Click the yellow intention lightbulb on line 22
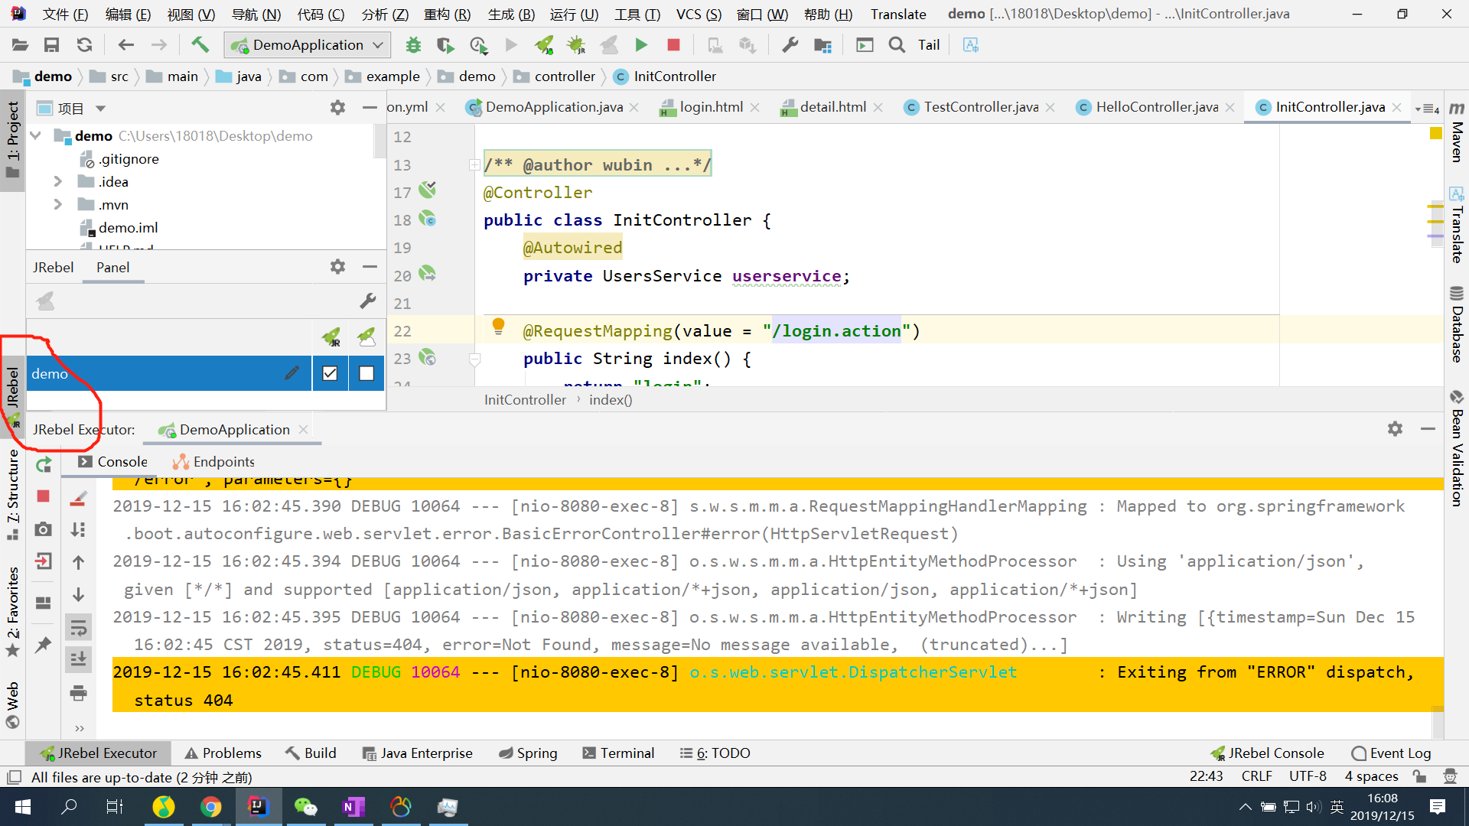The width and height of the screenshot is (1469, 826). 498,327
